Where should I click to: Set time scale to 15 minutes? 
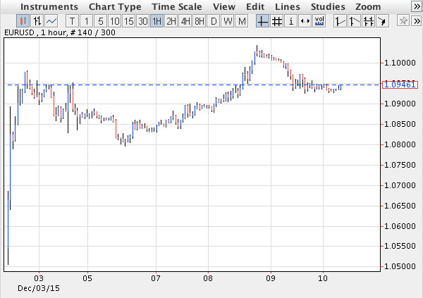point(129,21)
